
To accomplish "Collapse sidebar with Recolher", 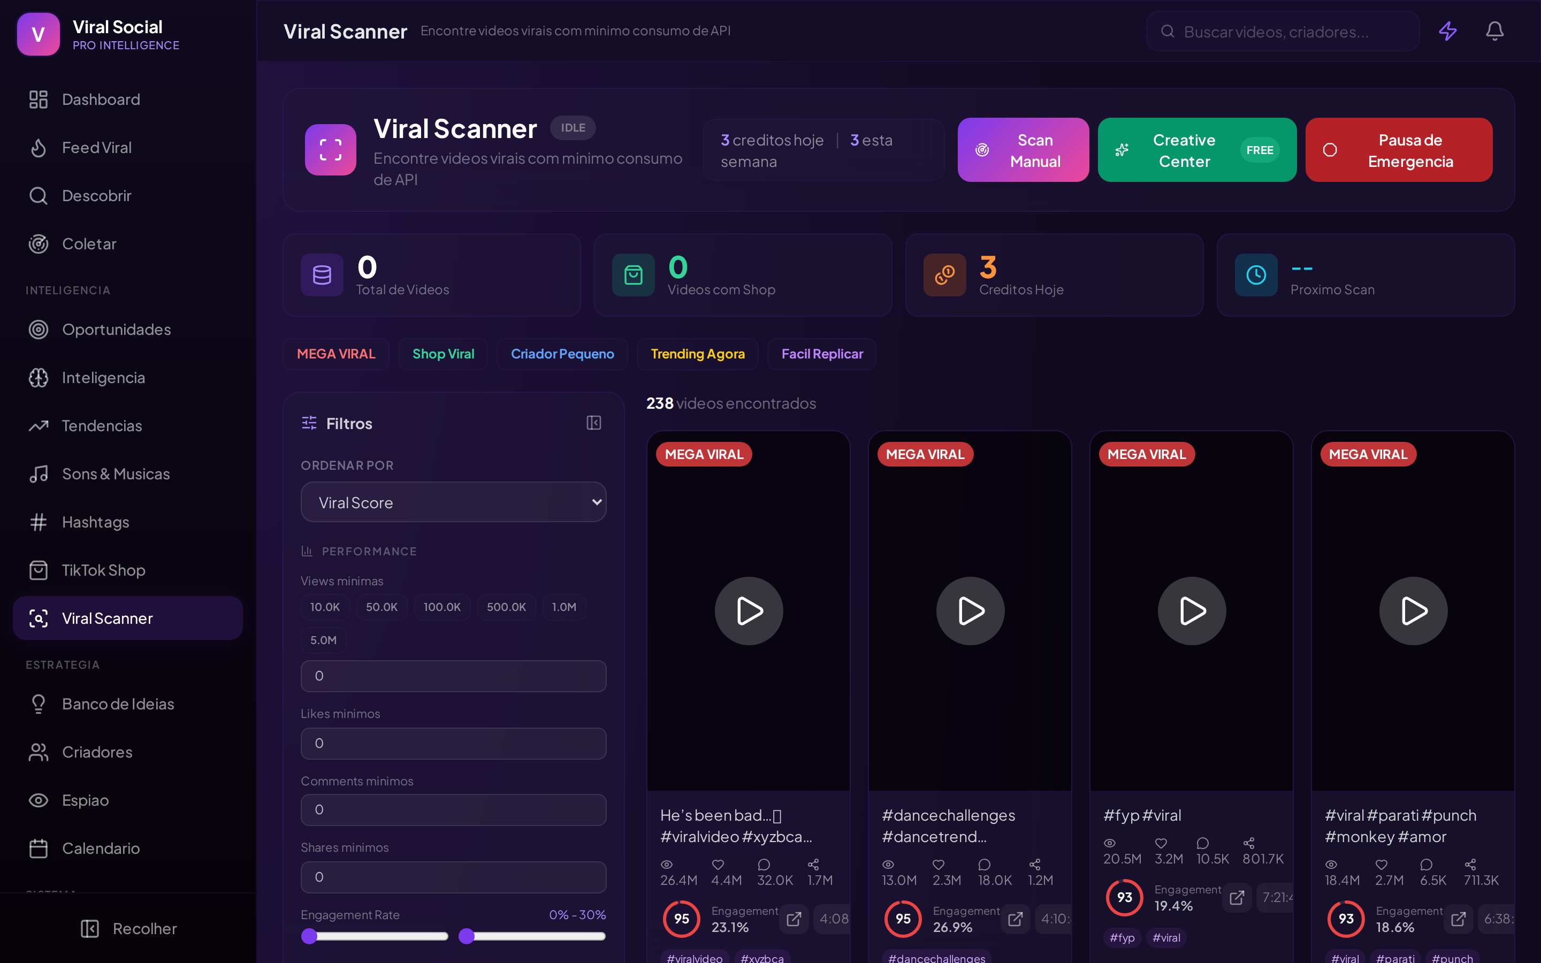I will point(128,929).
